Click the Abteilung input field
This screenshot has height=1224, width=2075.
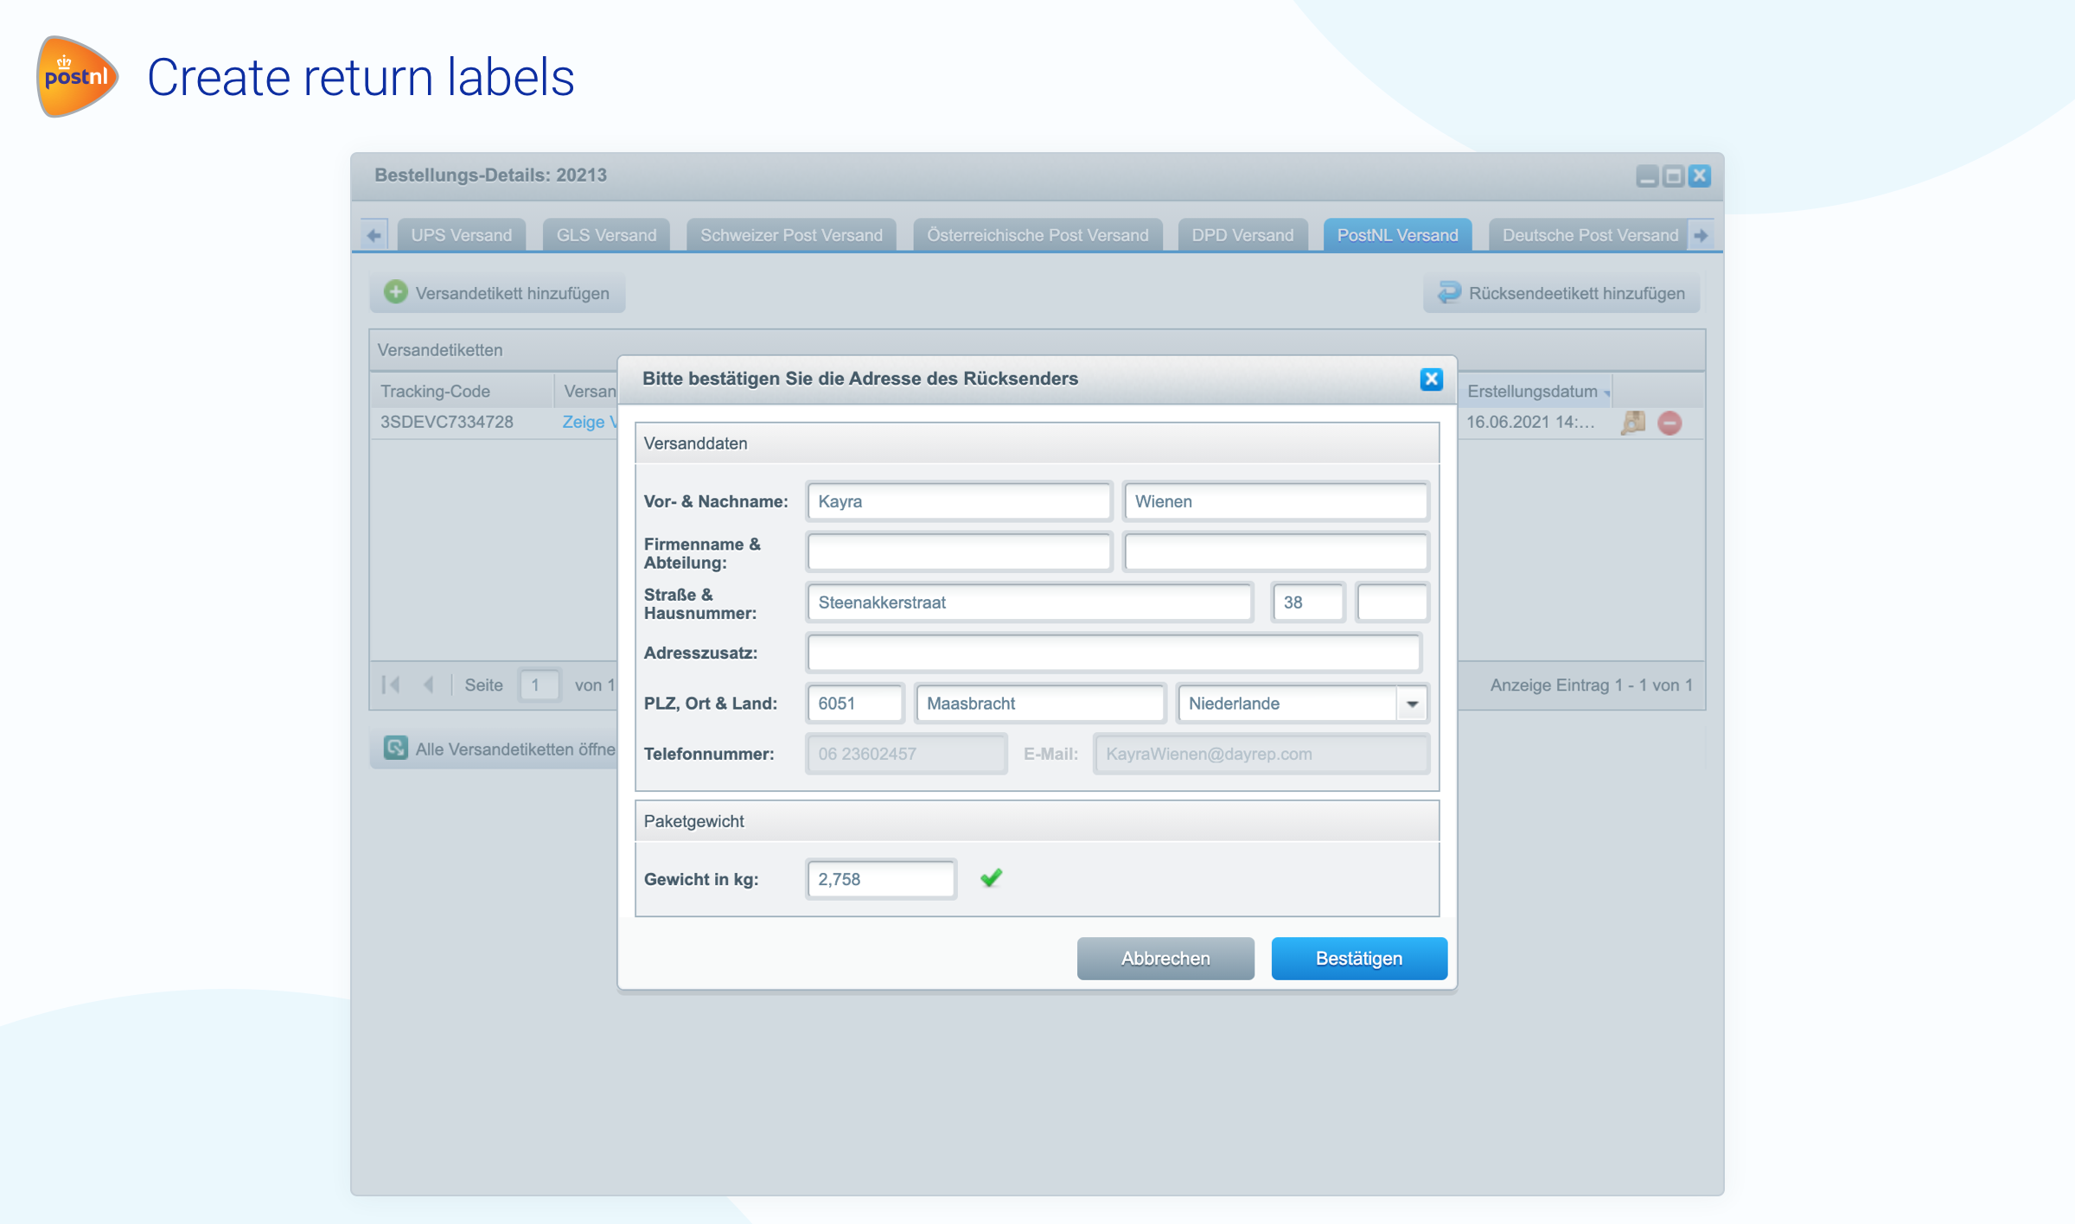(x=1275, y=551)
